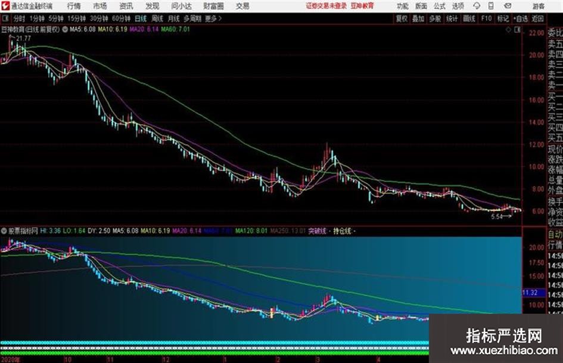Switch to the 分时 chart tab
The width and height of the screenshot is (563, 363).
tap(19, 18)
